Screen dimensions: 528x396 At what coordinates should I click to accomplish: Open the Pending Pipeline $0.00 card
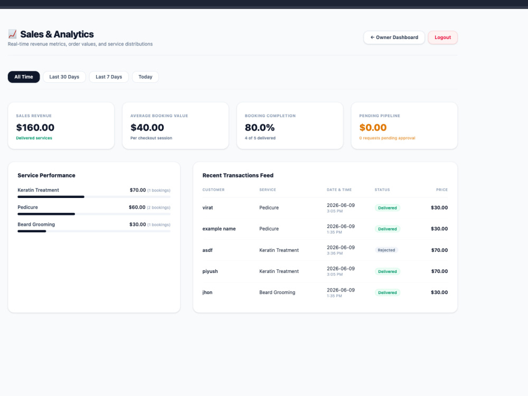click(x=404, y=126)
